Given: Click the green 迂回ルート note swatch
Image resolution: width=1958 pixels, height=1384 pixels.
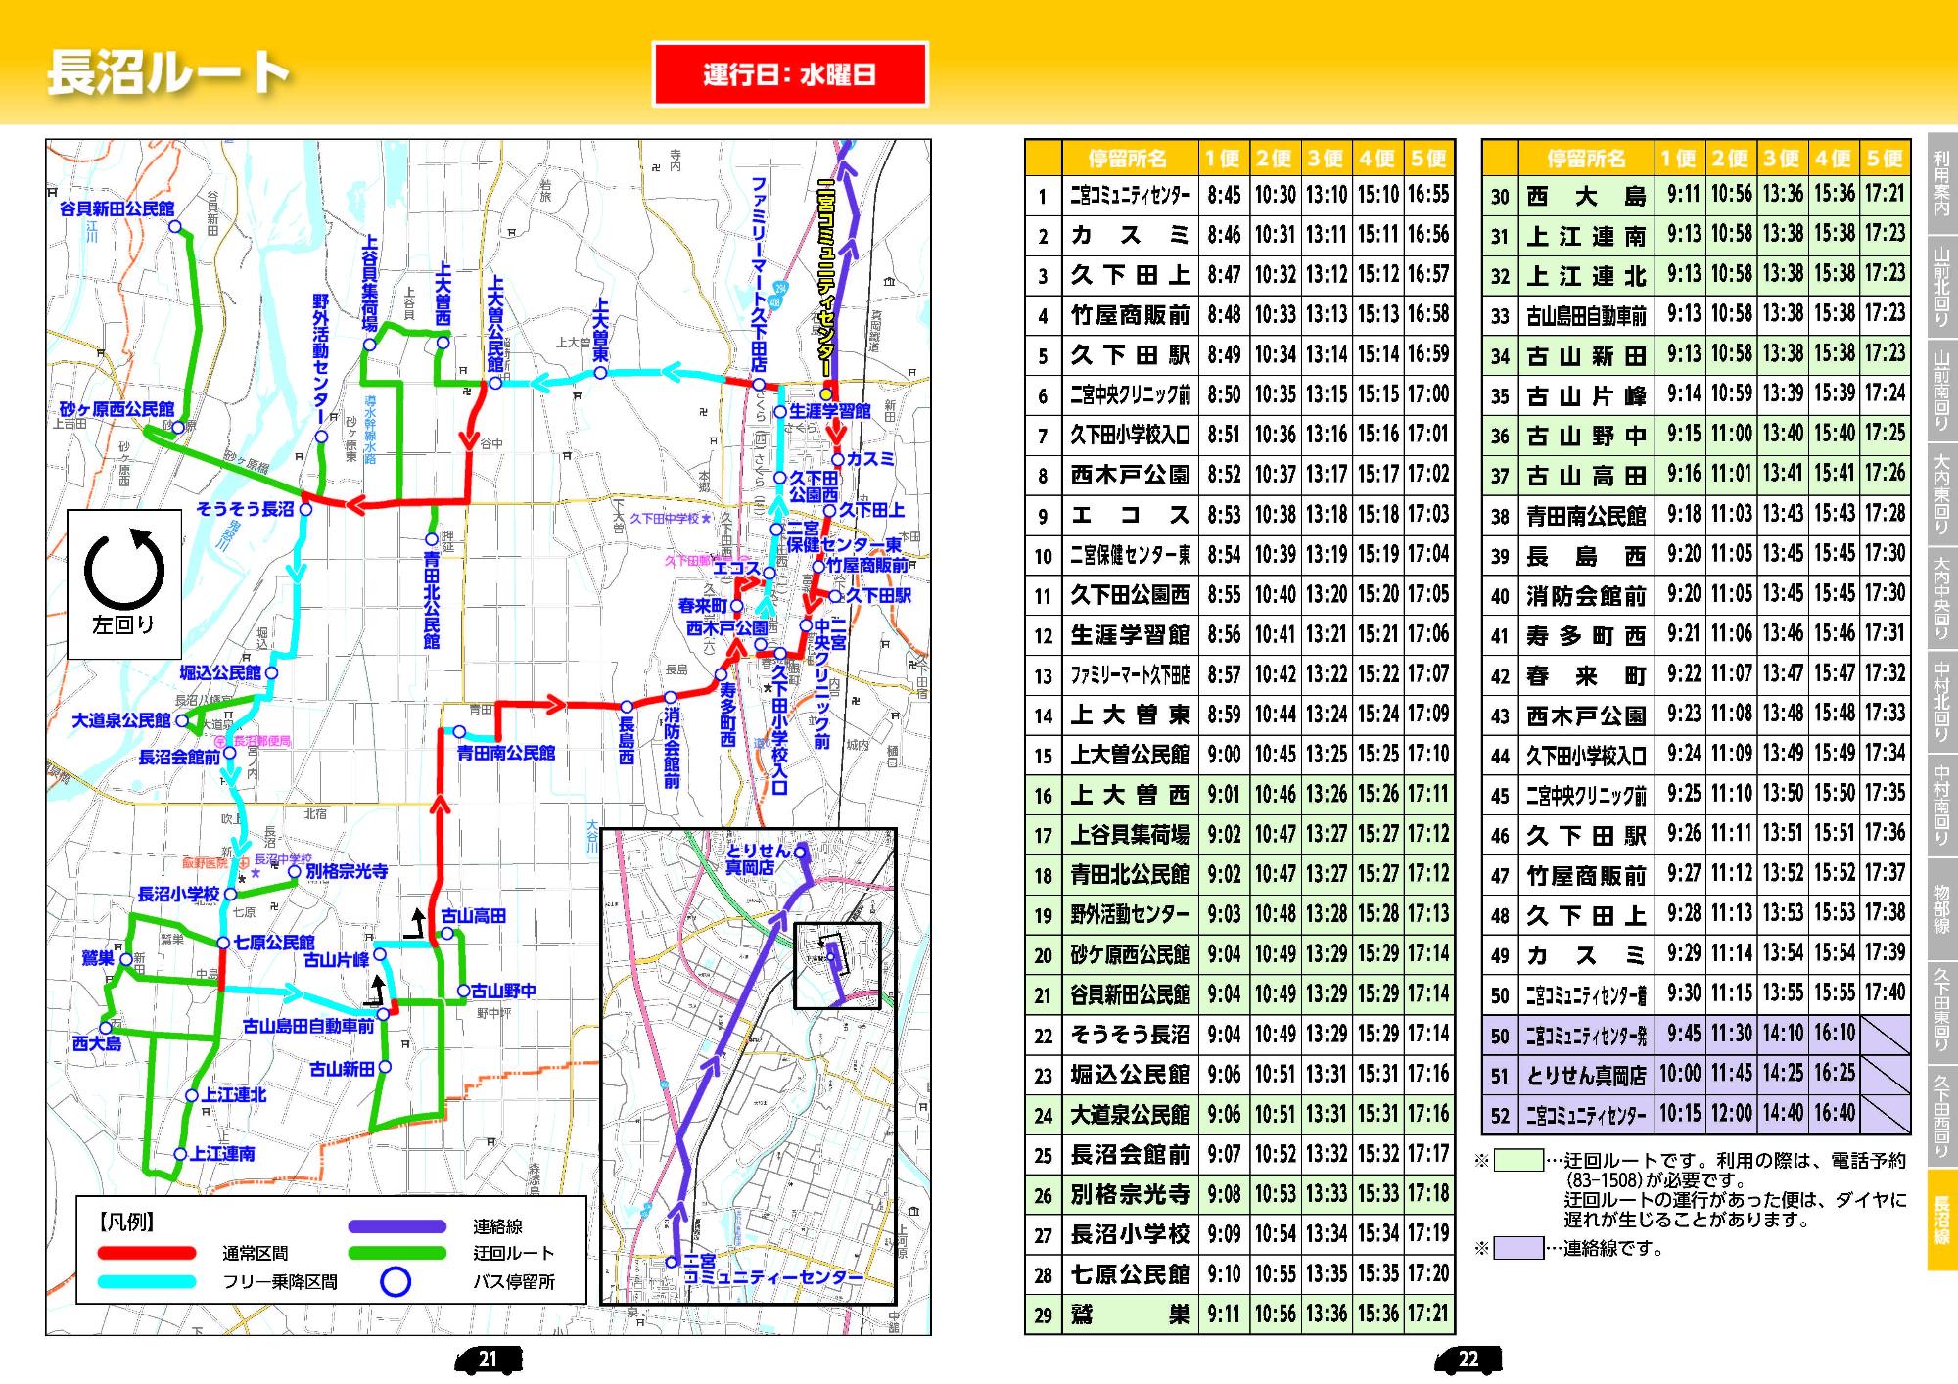Looking at the screenshot, I should click(x=1517, y=1161).
